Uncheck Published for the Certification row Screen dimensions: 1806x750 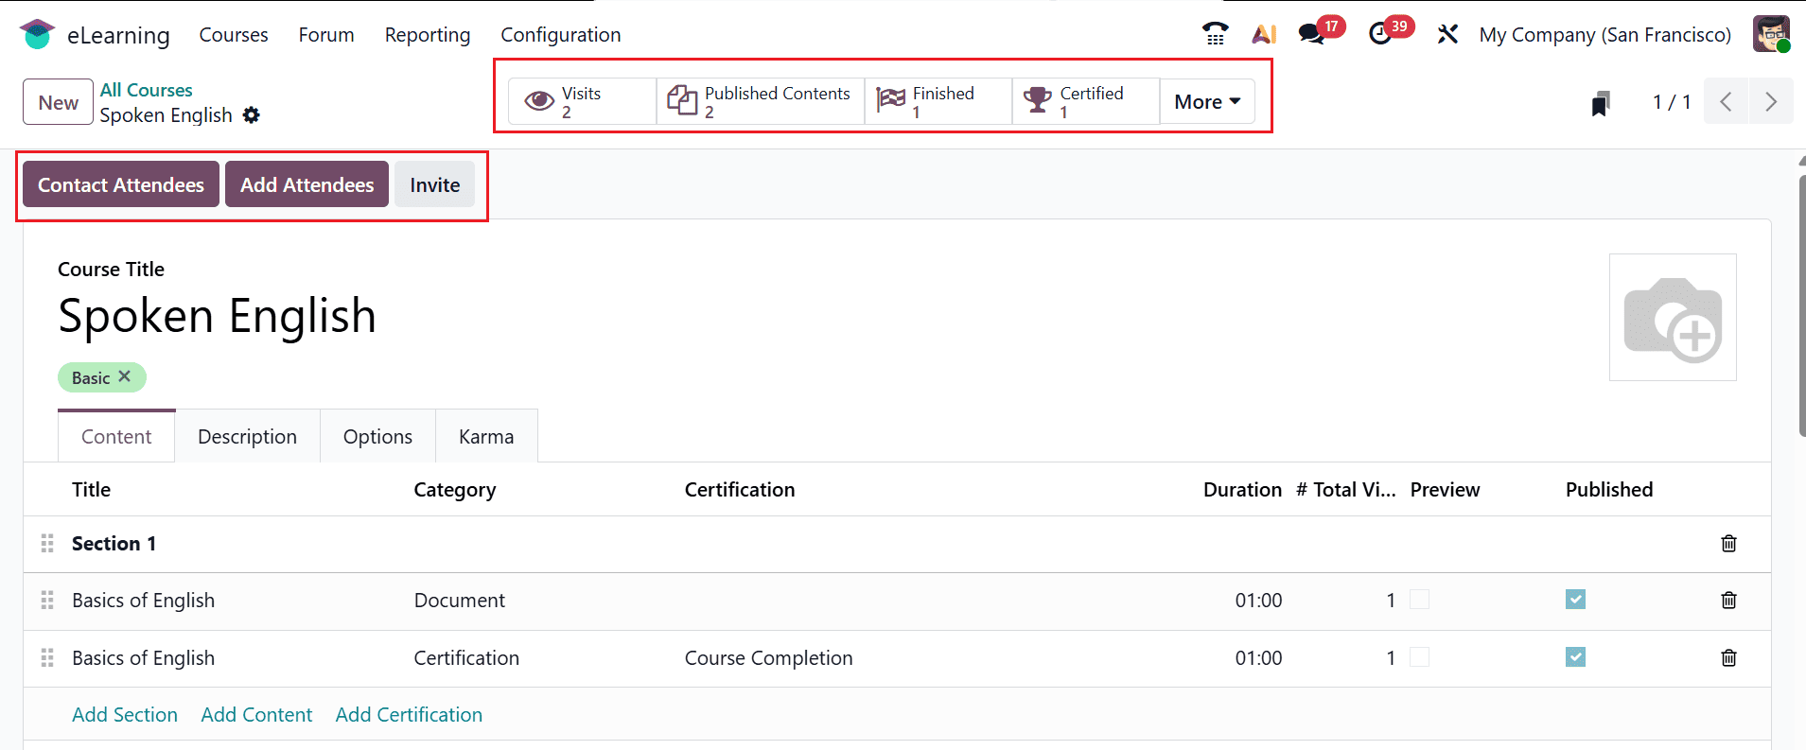tap(1575, 657)
